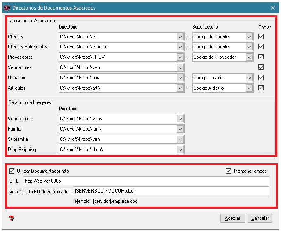Open Clientes Potenciales directory dropdown arrow

tap(180, 47)
